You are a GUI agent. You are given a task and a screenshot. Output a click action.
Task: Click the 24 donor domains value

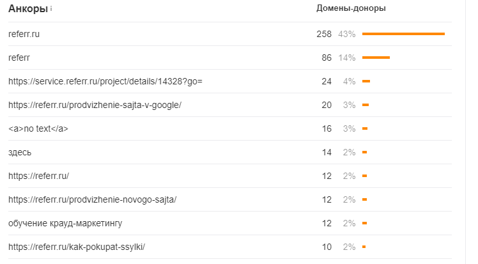[327, 81]
